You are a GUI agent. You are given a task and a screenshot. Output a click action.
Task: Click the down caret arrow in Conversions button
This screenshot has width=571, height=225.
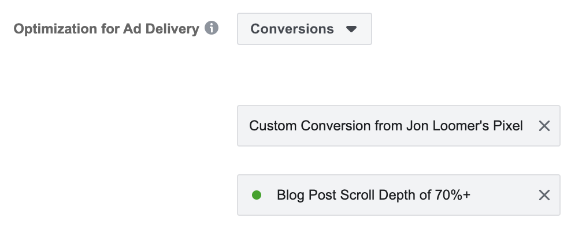coord(351,29)
